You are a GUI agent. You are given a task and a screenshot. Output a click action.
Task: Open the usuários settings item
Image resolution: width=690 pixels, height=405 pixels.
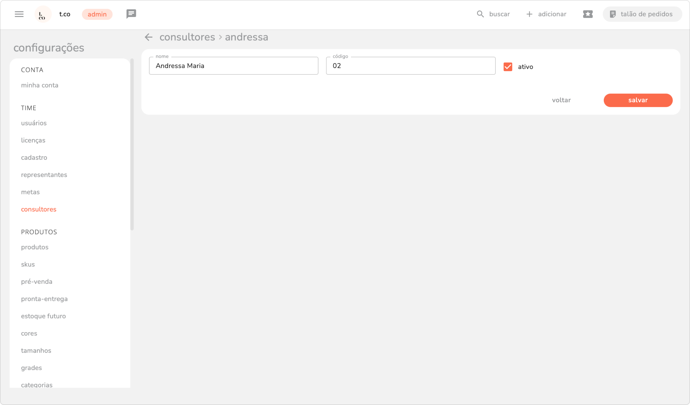click(x=34, y=123)
